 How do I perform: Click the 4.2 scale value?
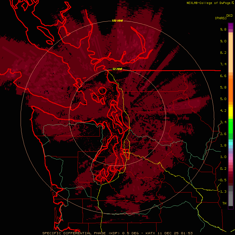click(x=223, y=111)
